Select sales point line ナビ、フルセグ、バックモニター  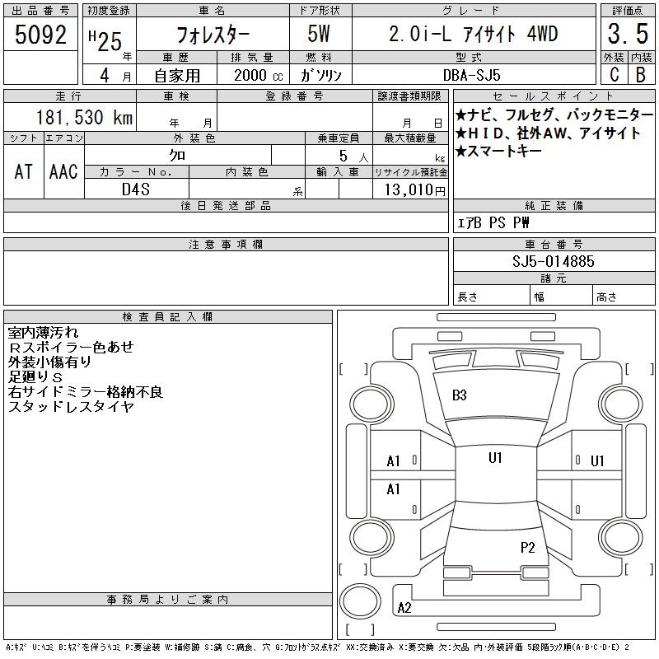(554, 115)
